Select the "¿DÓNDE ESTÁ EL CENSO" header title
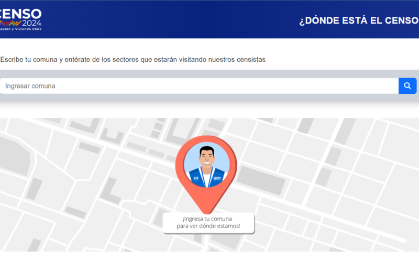 (x=358, y=21)
